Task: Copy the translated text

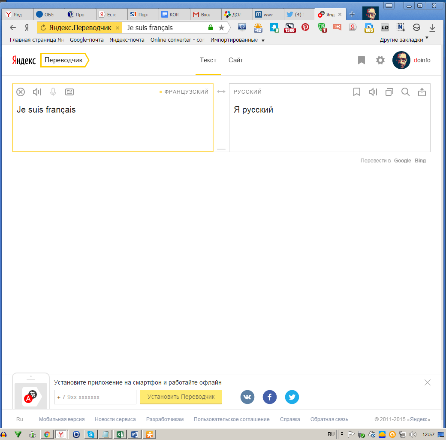Action: [x=389, y=92]
